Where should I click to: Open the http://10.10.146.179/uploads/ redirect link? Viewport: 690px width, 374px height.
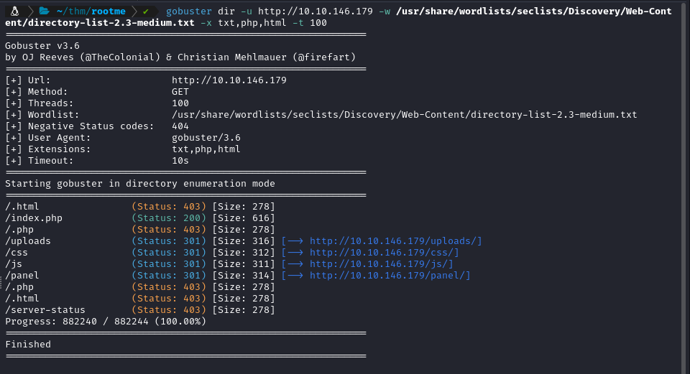396,241
